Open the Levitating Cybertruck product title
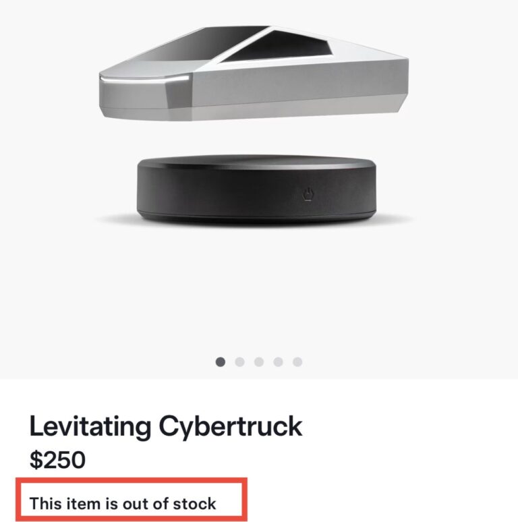 click(x=166, y=426)
